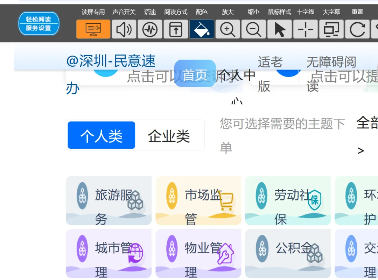Expand the 全部 chevron arrow

click(360, 151)
